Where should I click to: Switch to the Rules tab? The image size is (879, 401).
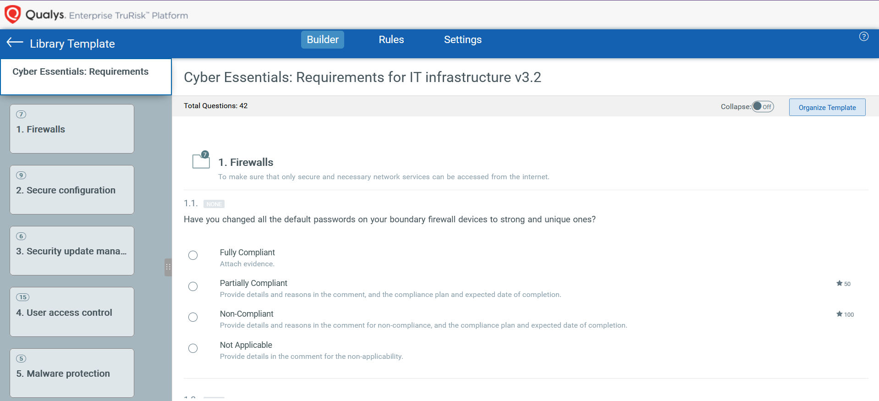[391, 39]
